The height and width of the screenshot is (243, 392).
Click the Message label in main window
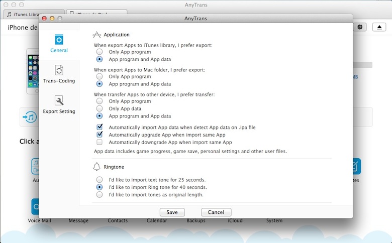[78, 221]
